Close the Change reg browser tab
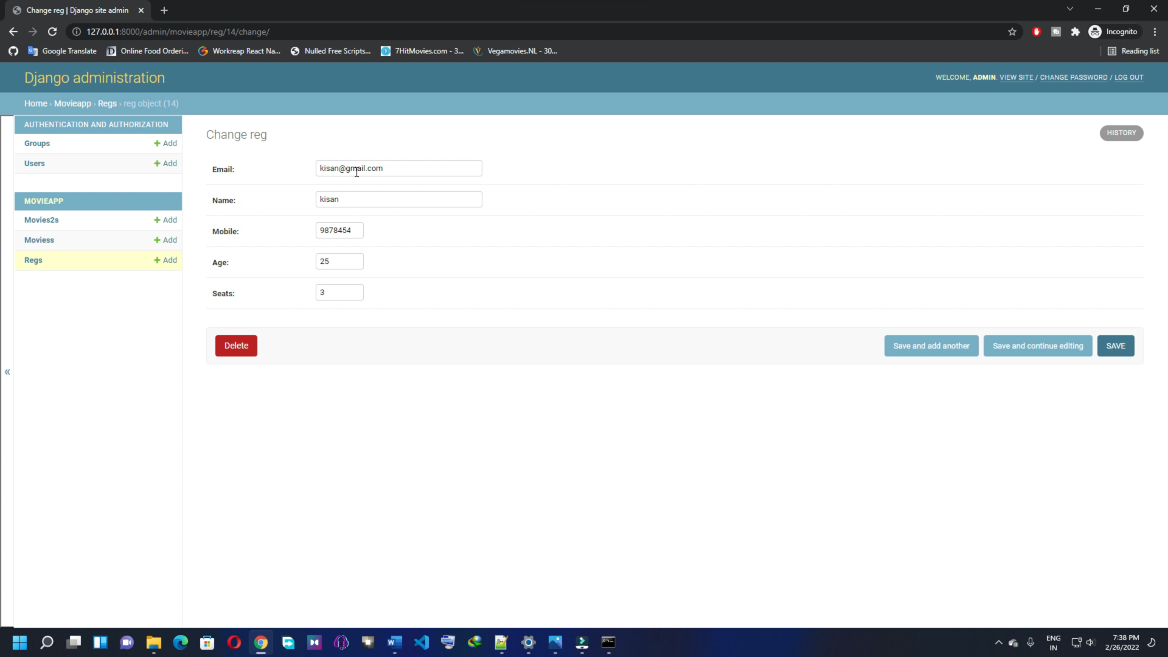Screen dimensions: 1168x657 coord(141,10)
